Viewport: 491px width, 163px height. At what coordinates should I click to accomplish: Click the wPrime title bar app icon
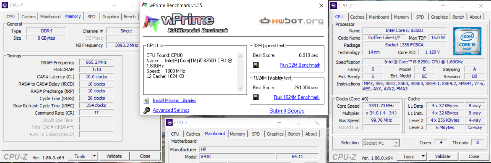(145, 5)
